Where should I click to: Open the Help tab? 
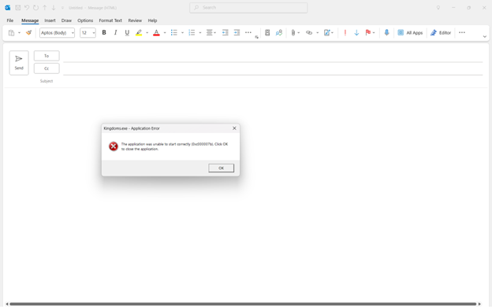pyautogui.click(x=152, y=20)
